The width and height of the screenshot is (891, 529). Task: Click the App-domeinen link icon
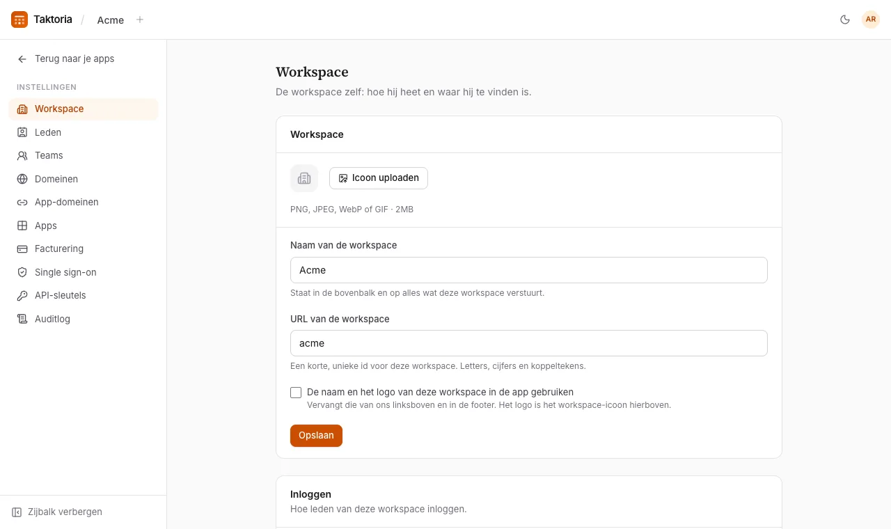[x=22, y=203]
